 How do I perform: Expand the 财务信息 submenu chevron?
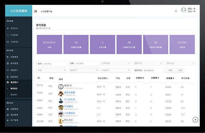pos(30,77)
